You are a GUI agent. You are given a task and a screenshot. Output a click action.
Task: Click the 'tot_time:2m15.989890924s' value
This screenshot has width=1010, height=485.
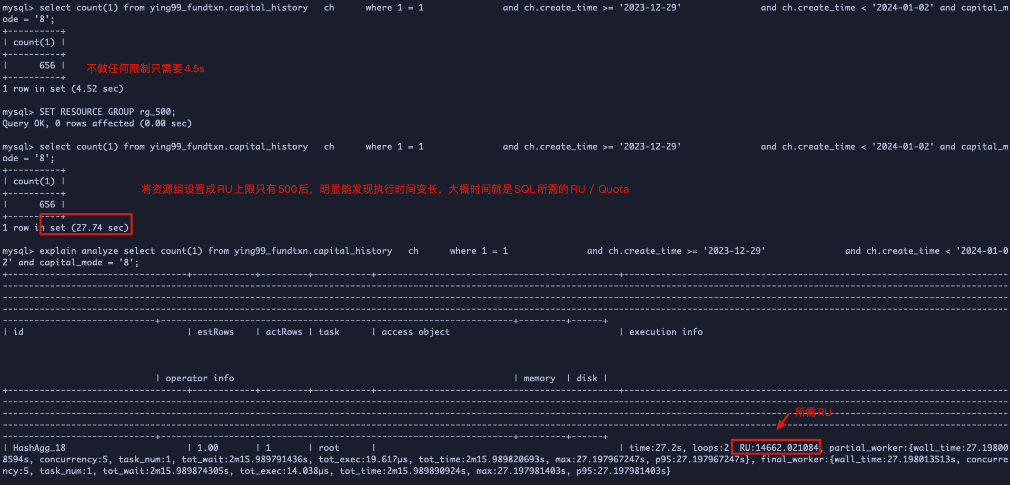(x=403, y=471)
